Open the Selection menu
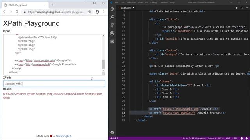This screenshot has width=250, height=140. [131, 3]
